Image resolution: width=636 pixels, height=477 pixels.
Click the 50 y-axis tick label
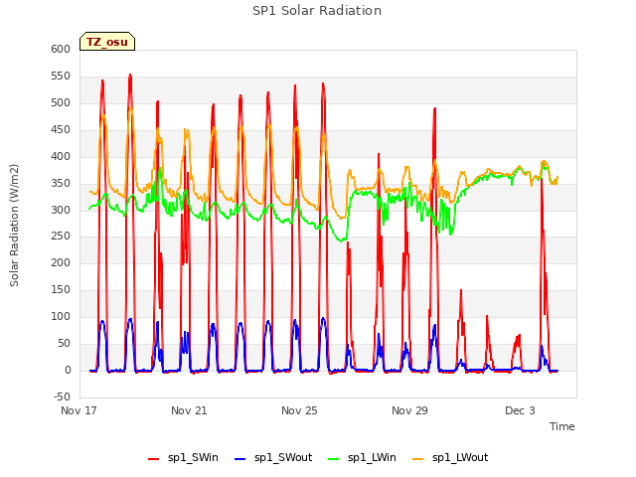(64, 343)
